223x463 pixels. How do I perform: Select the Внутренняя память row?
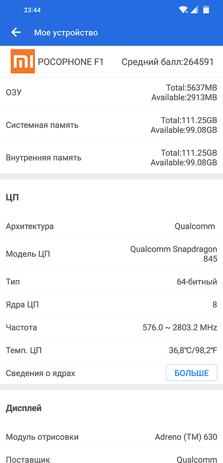click(111, 157)
